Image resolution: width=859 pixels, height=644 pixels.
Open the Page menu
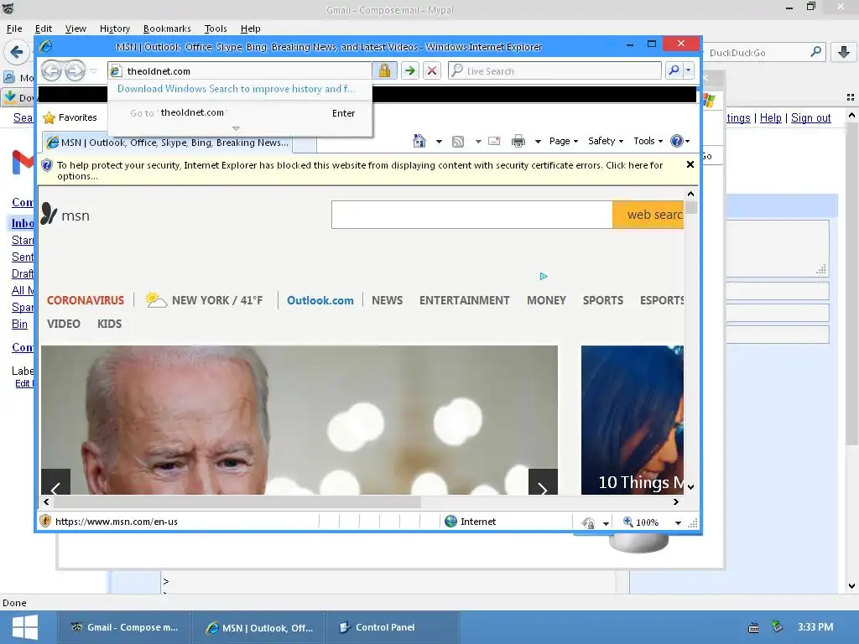(564, 141)
